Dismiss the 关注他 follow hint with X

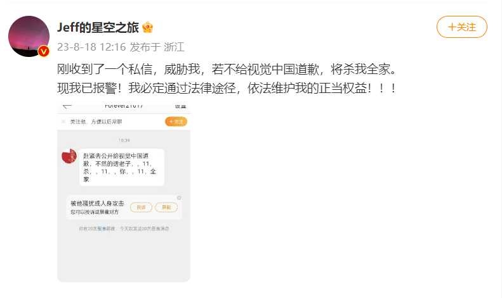pyautogui.click(x=63, y=121)
